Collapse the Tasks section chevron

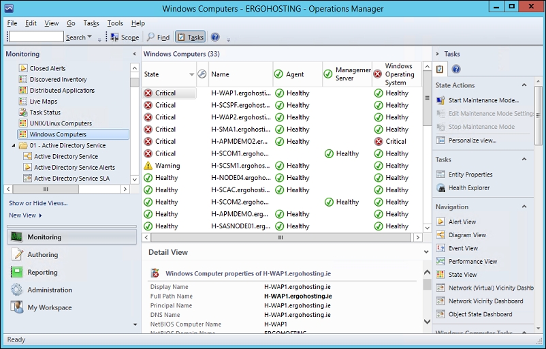pyautogui.click(x=524, y=160)
